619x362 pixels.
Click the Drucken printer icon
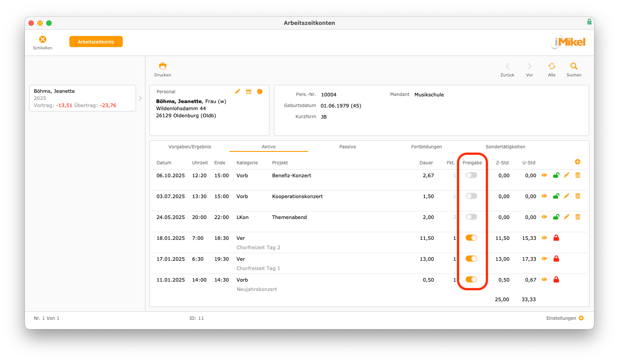163,66
